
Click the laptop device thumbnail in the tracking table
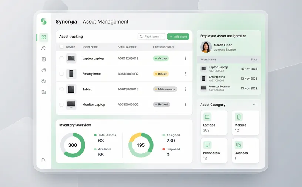[71, 58]
